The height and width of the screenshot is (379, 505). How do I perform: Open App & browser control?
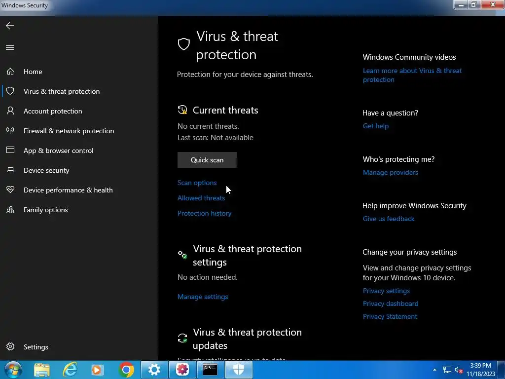click(58, 151)
